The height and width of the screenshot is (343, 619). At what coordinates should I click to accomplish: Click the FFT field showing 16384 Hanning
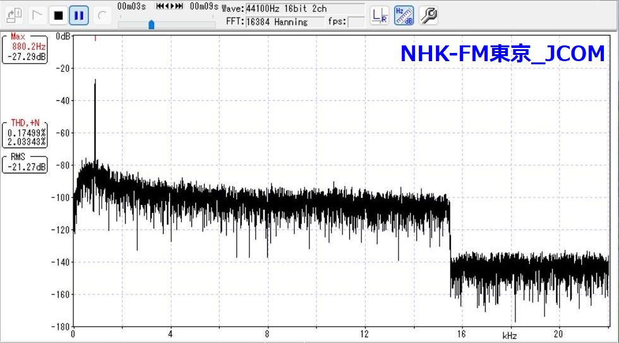click(x=284, y=22)
